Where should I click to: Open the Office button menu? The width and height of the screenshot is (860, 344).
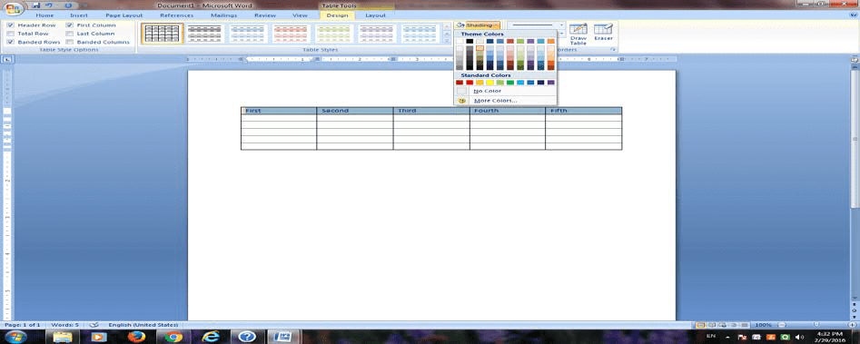click(12, 9)
